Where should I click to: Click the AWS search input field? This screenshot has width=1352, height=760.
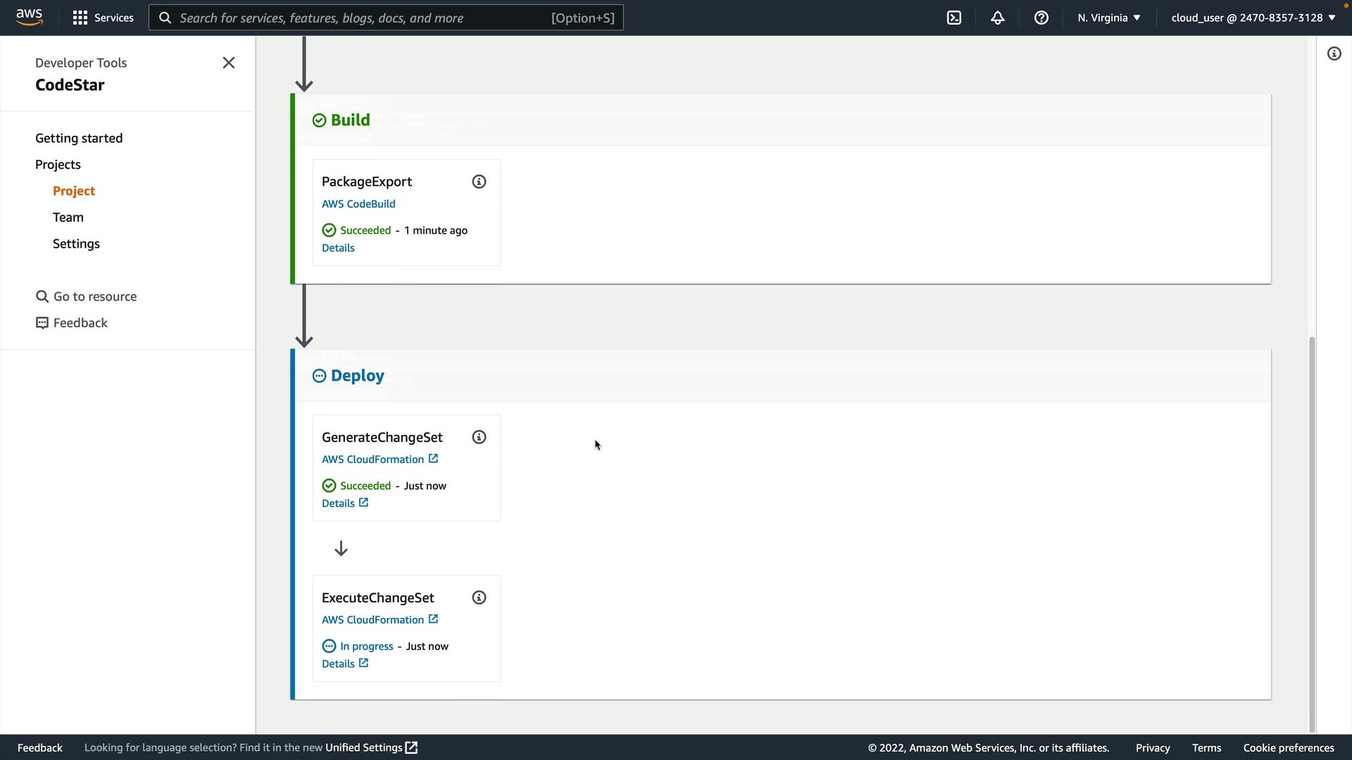pos(363,18)
